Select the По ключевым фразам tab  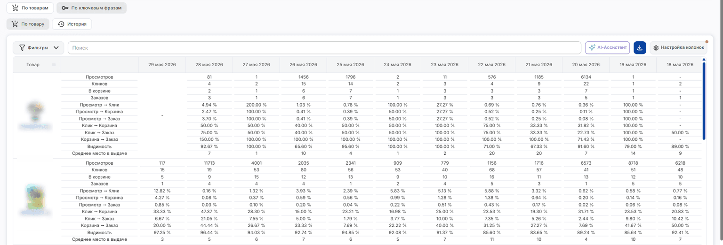pos(91,8)
